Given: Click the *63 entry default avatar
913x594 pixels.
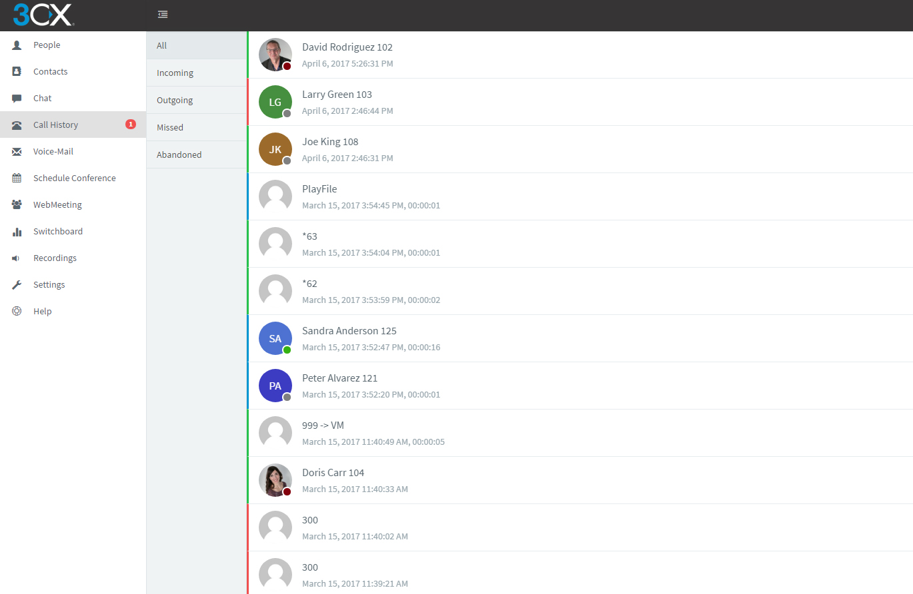Looking at the screenshot, I should [275, 244].
